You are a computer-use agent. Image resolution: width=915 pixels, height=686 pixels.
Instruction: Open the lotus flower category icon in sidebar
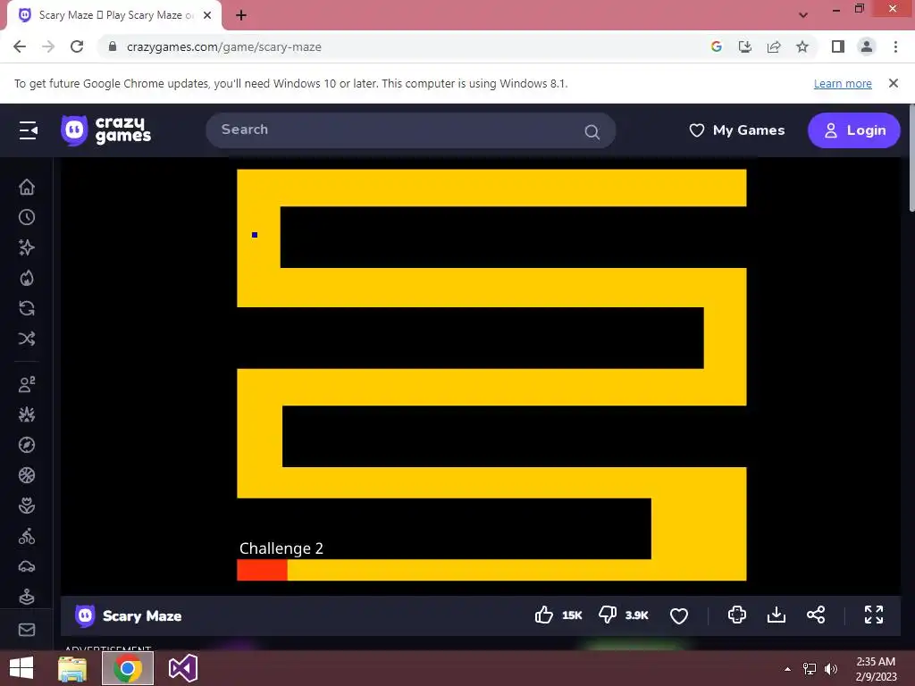click(x=27, y=506)
